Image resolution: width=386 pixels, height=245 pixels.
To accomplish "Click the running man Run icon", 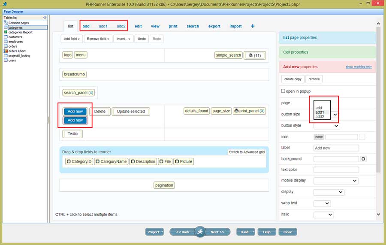I will [199, 232].
